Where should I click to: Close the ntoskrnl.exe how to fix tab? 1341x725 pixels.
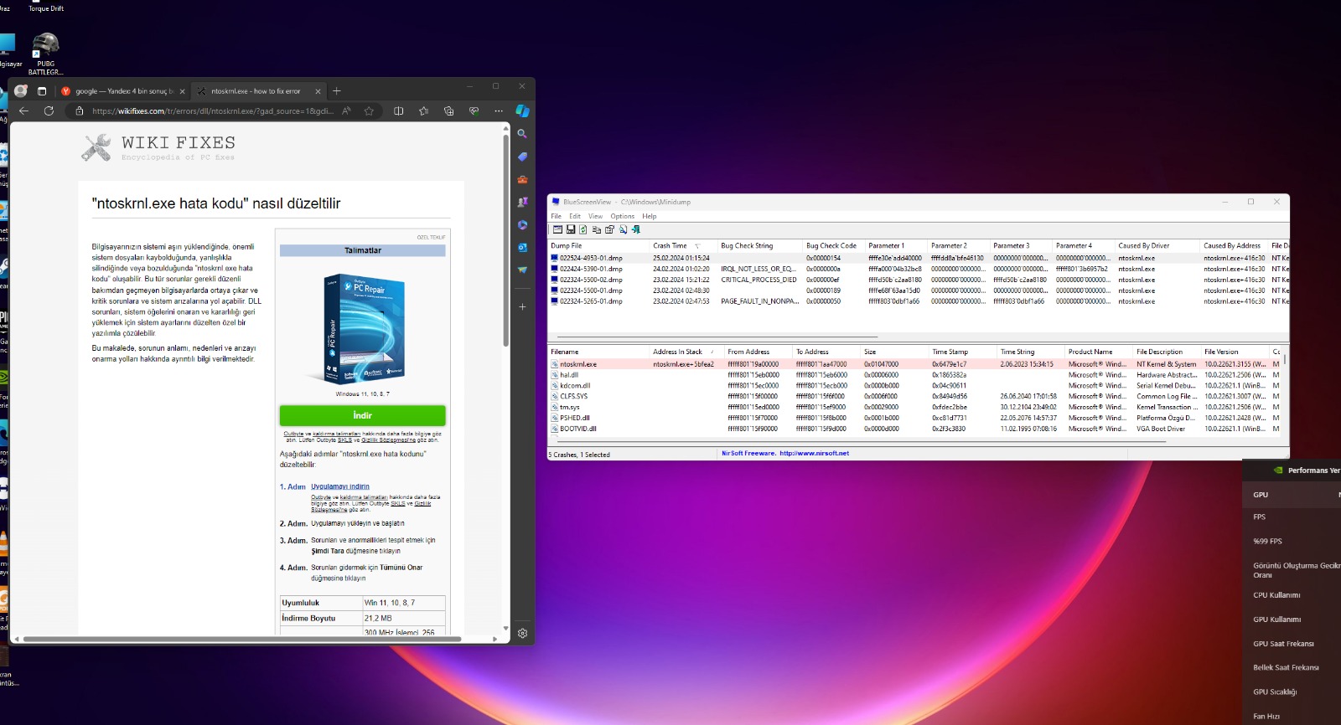[318, 91]
